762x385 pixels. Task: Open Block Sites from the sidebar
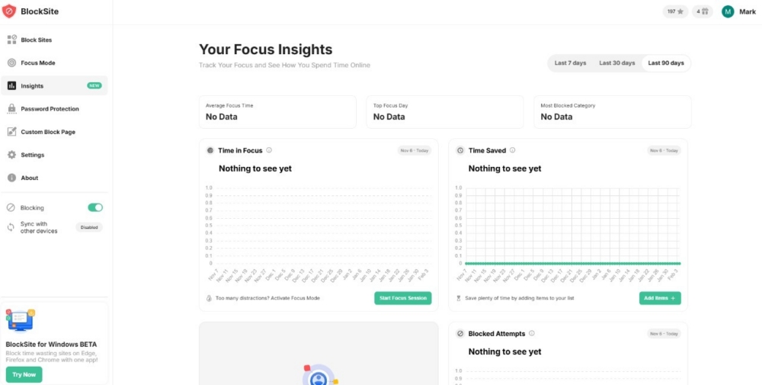(x=36, y=40)
